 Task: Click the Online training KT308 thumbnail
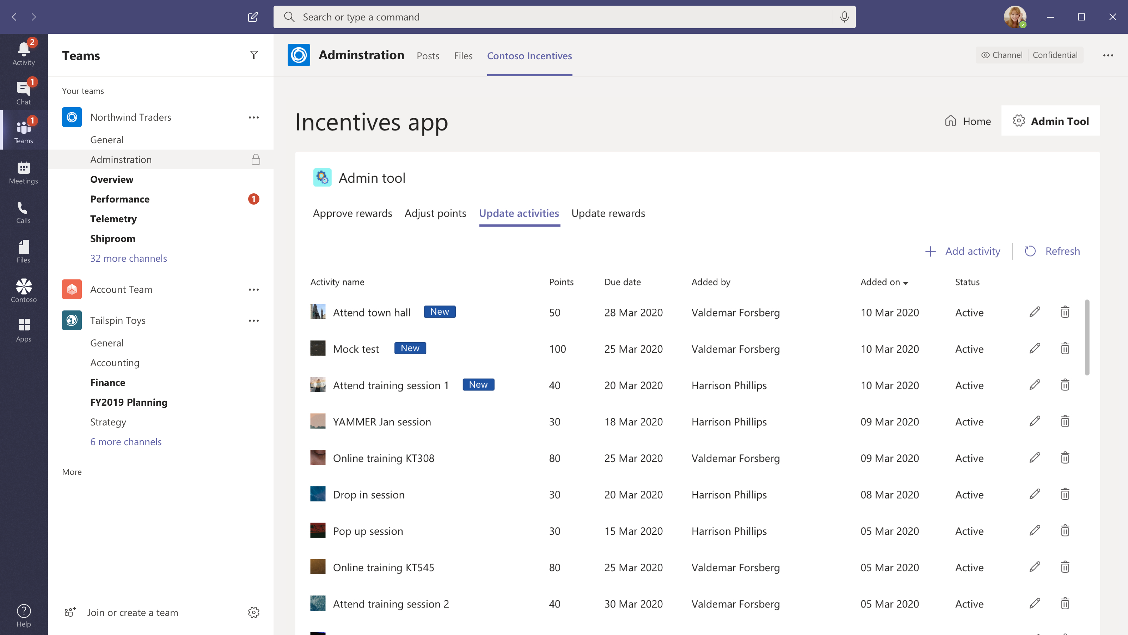point(318,458)
